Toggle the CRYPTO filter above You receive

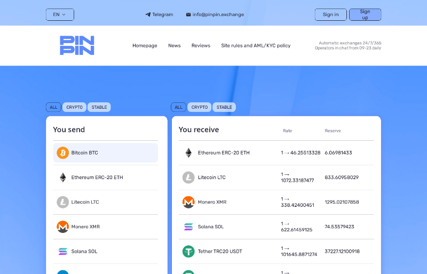pyautogui.click(x=200, y=107)
